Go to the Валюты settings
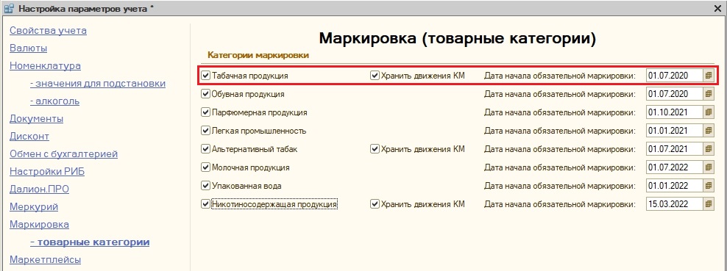 point(28,48)
